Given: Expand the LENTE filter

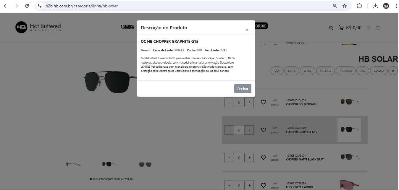Looking at the screenshot, I should 292,71.
